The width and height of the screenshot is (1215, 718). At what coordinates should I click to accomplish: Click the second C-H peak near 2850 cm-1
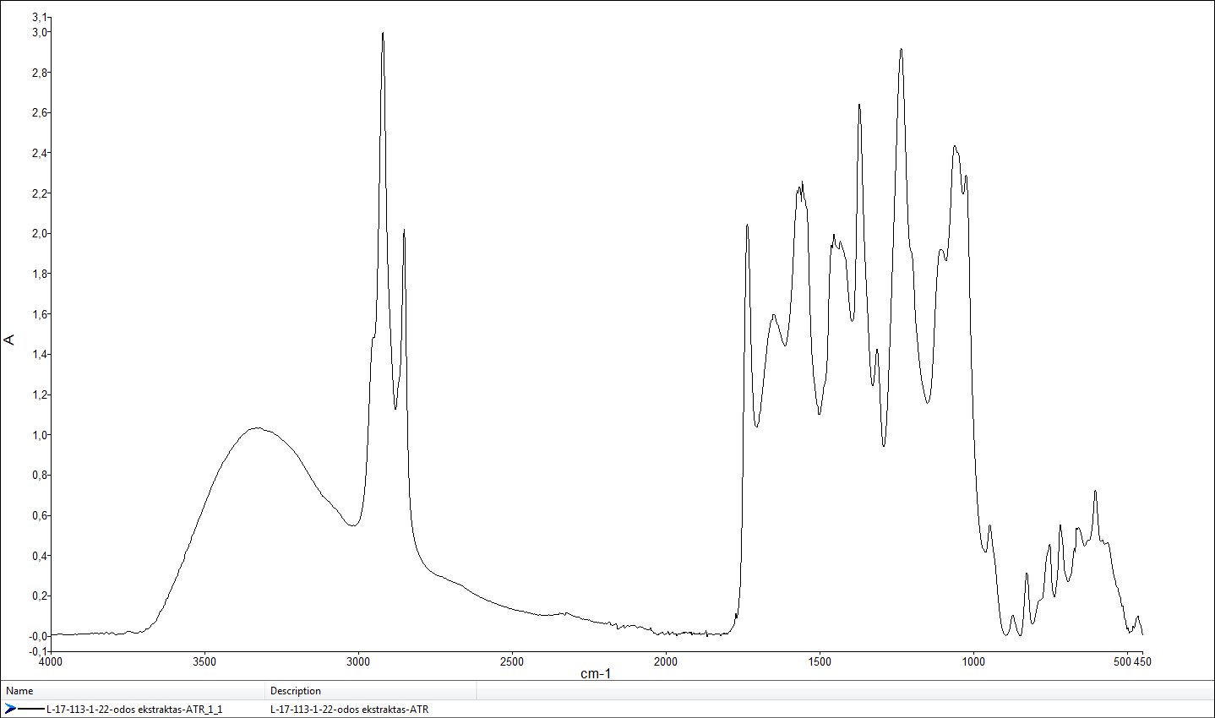tap(405, 230)
